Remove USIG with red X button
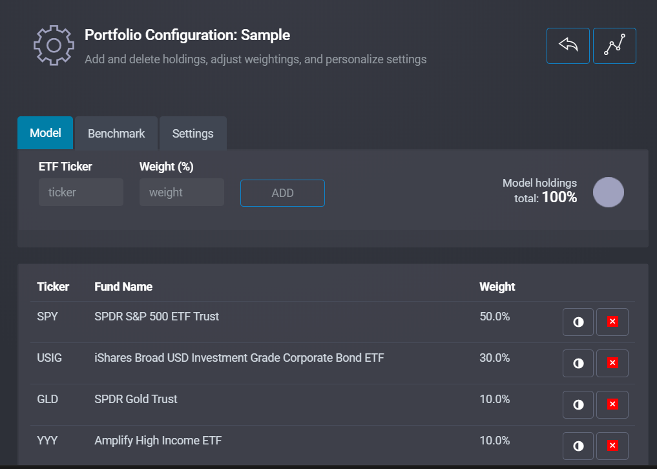The width and height of the screenshot is (657, 469). tap(612, 363)
